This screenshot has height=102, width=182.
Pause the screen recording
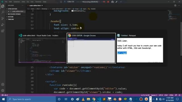pyautogui.click(x=104, y=2)
